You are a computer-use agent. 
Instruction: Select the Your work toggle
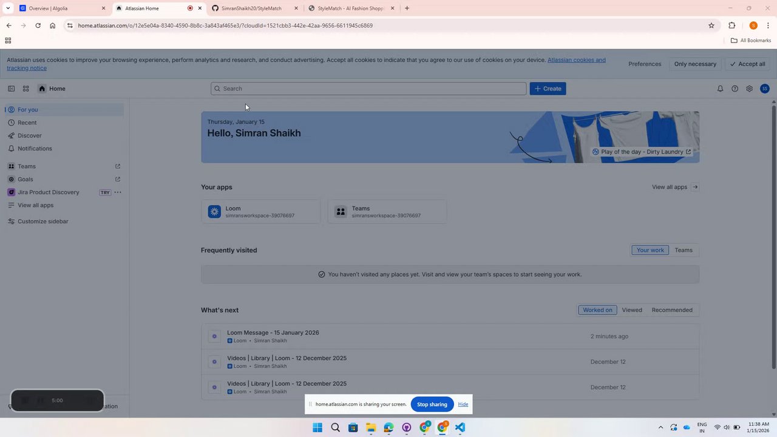tap(650, 250)
